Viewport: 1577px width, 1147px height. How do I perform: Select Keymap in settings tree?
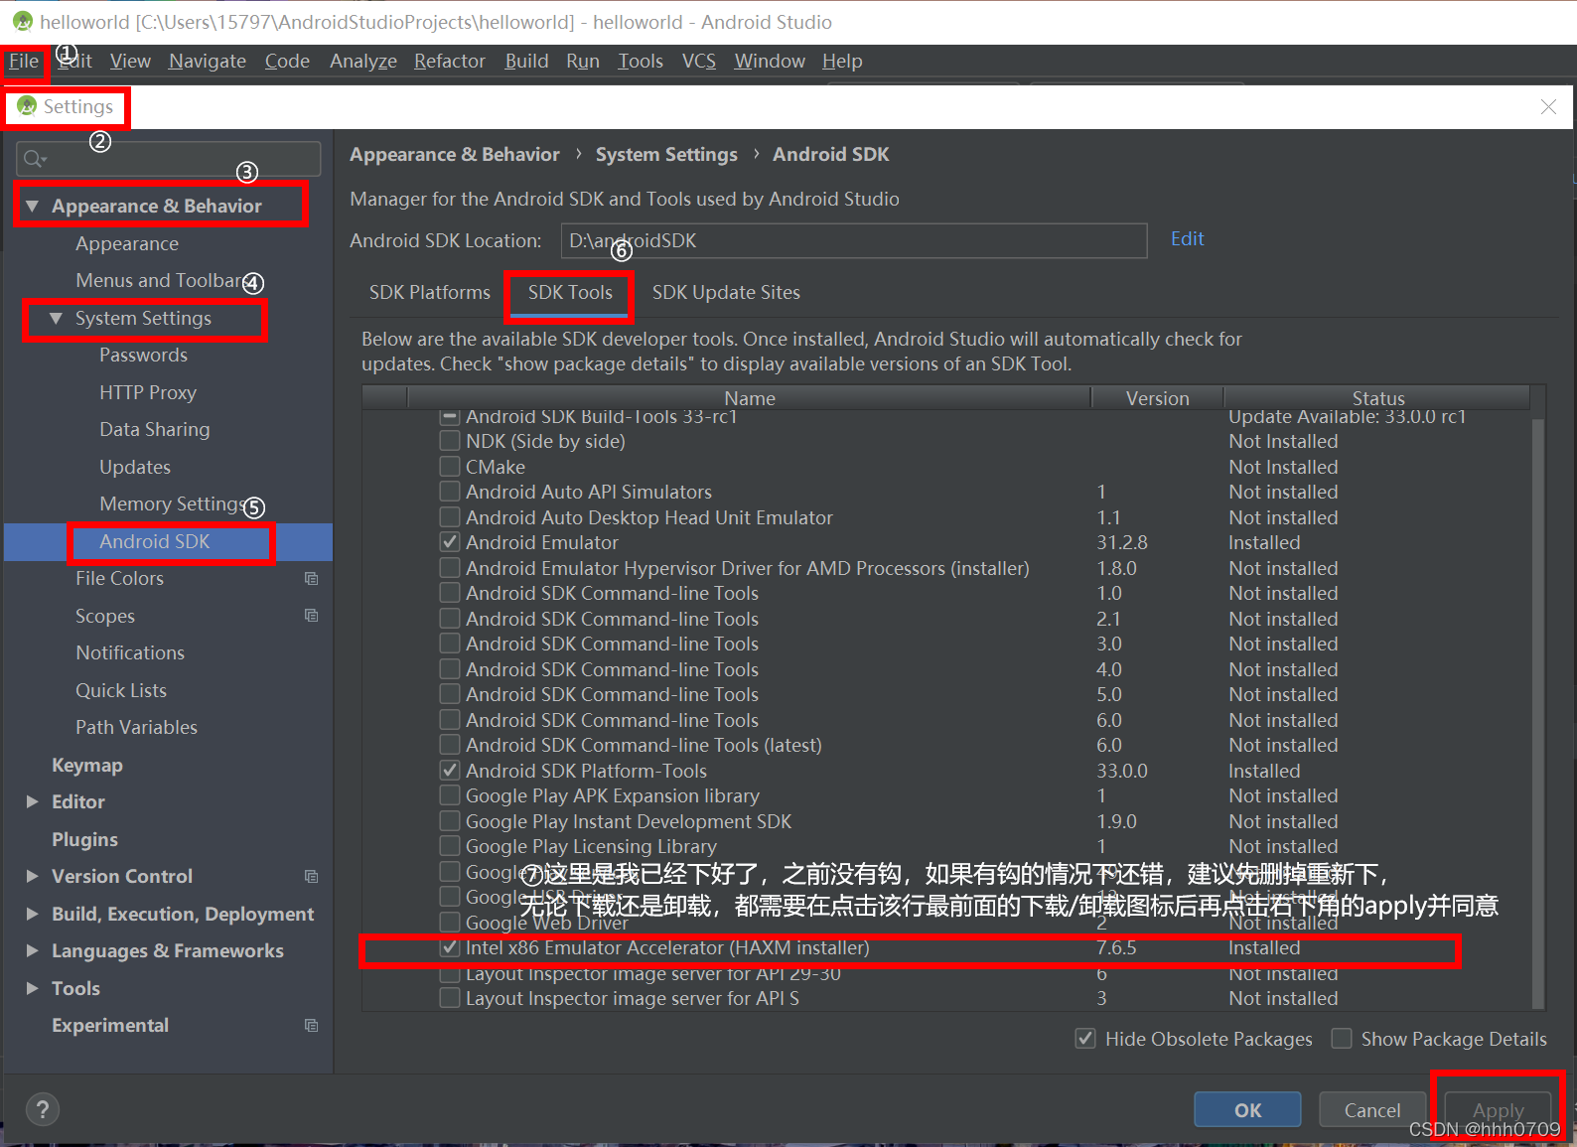pos(87,765)
